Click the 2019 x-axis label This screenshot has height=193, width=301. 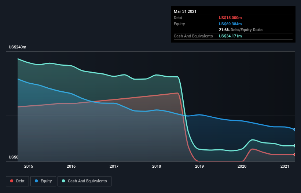[x=199, y=166]
